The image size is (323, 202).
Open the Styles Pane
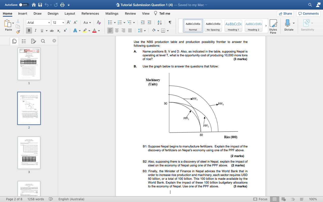click(x=273, y=27)
